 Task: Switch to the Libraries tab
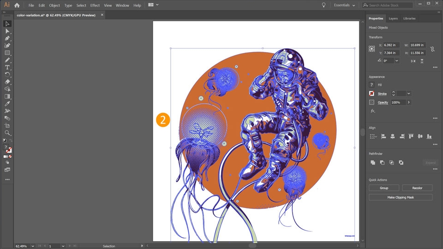pos(409,18)
